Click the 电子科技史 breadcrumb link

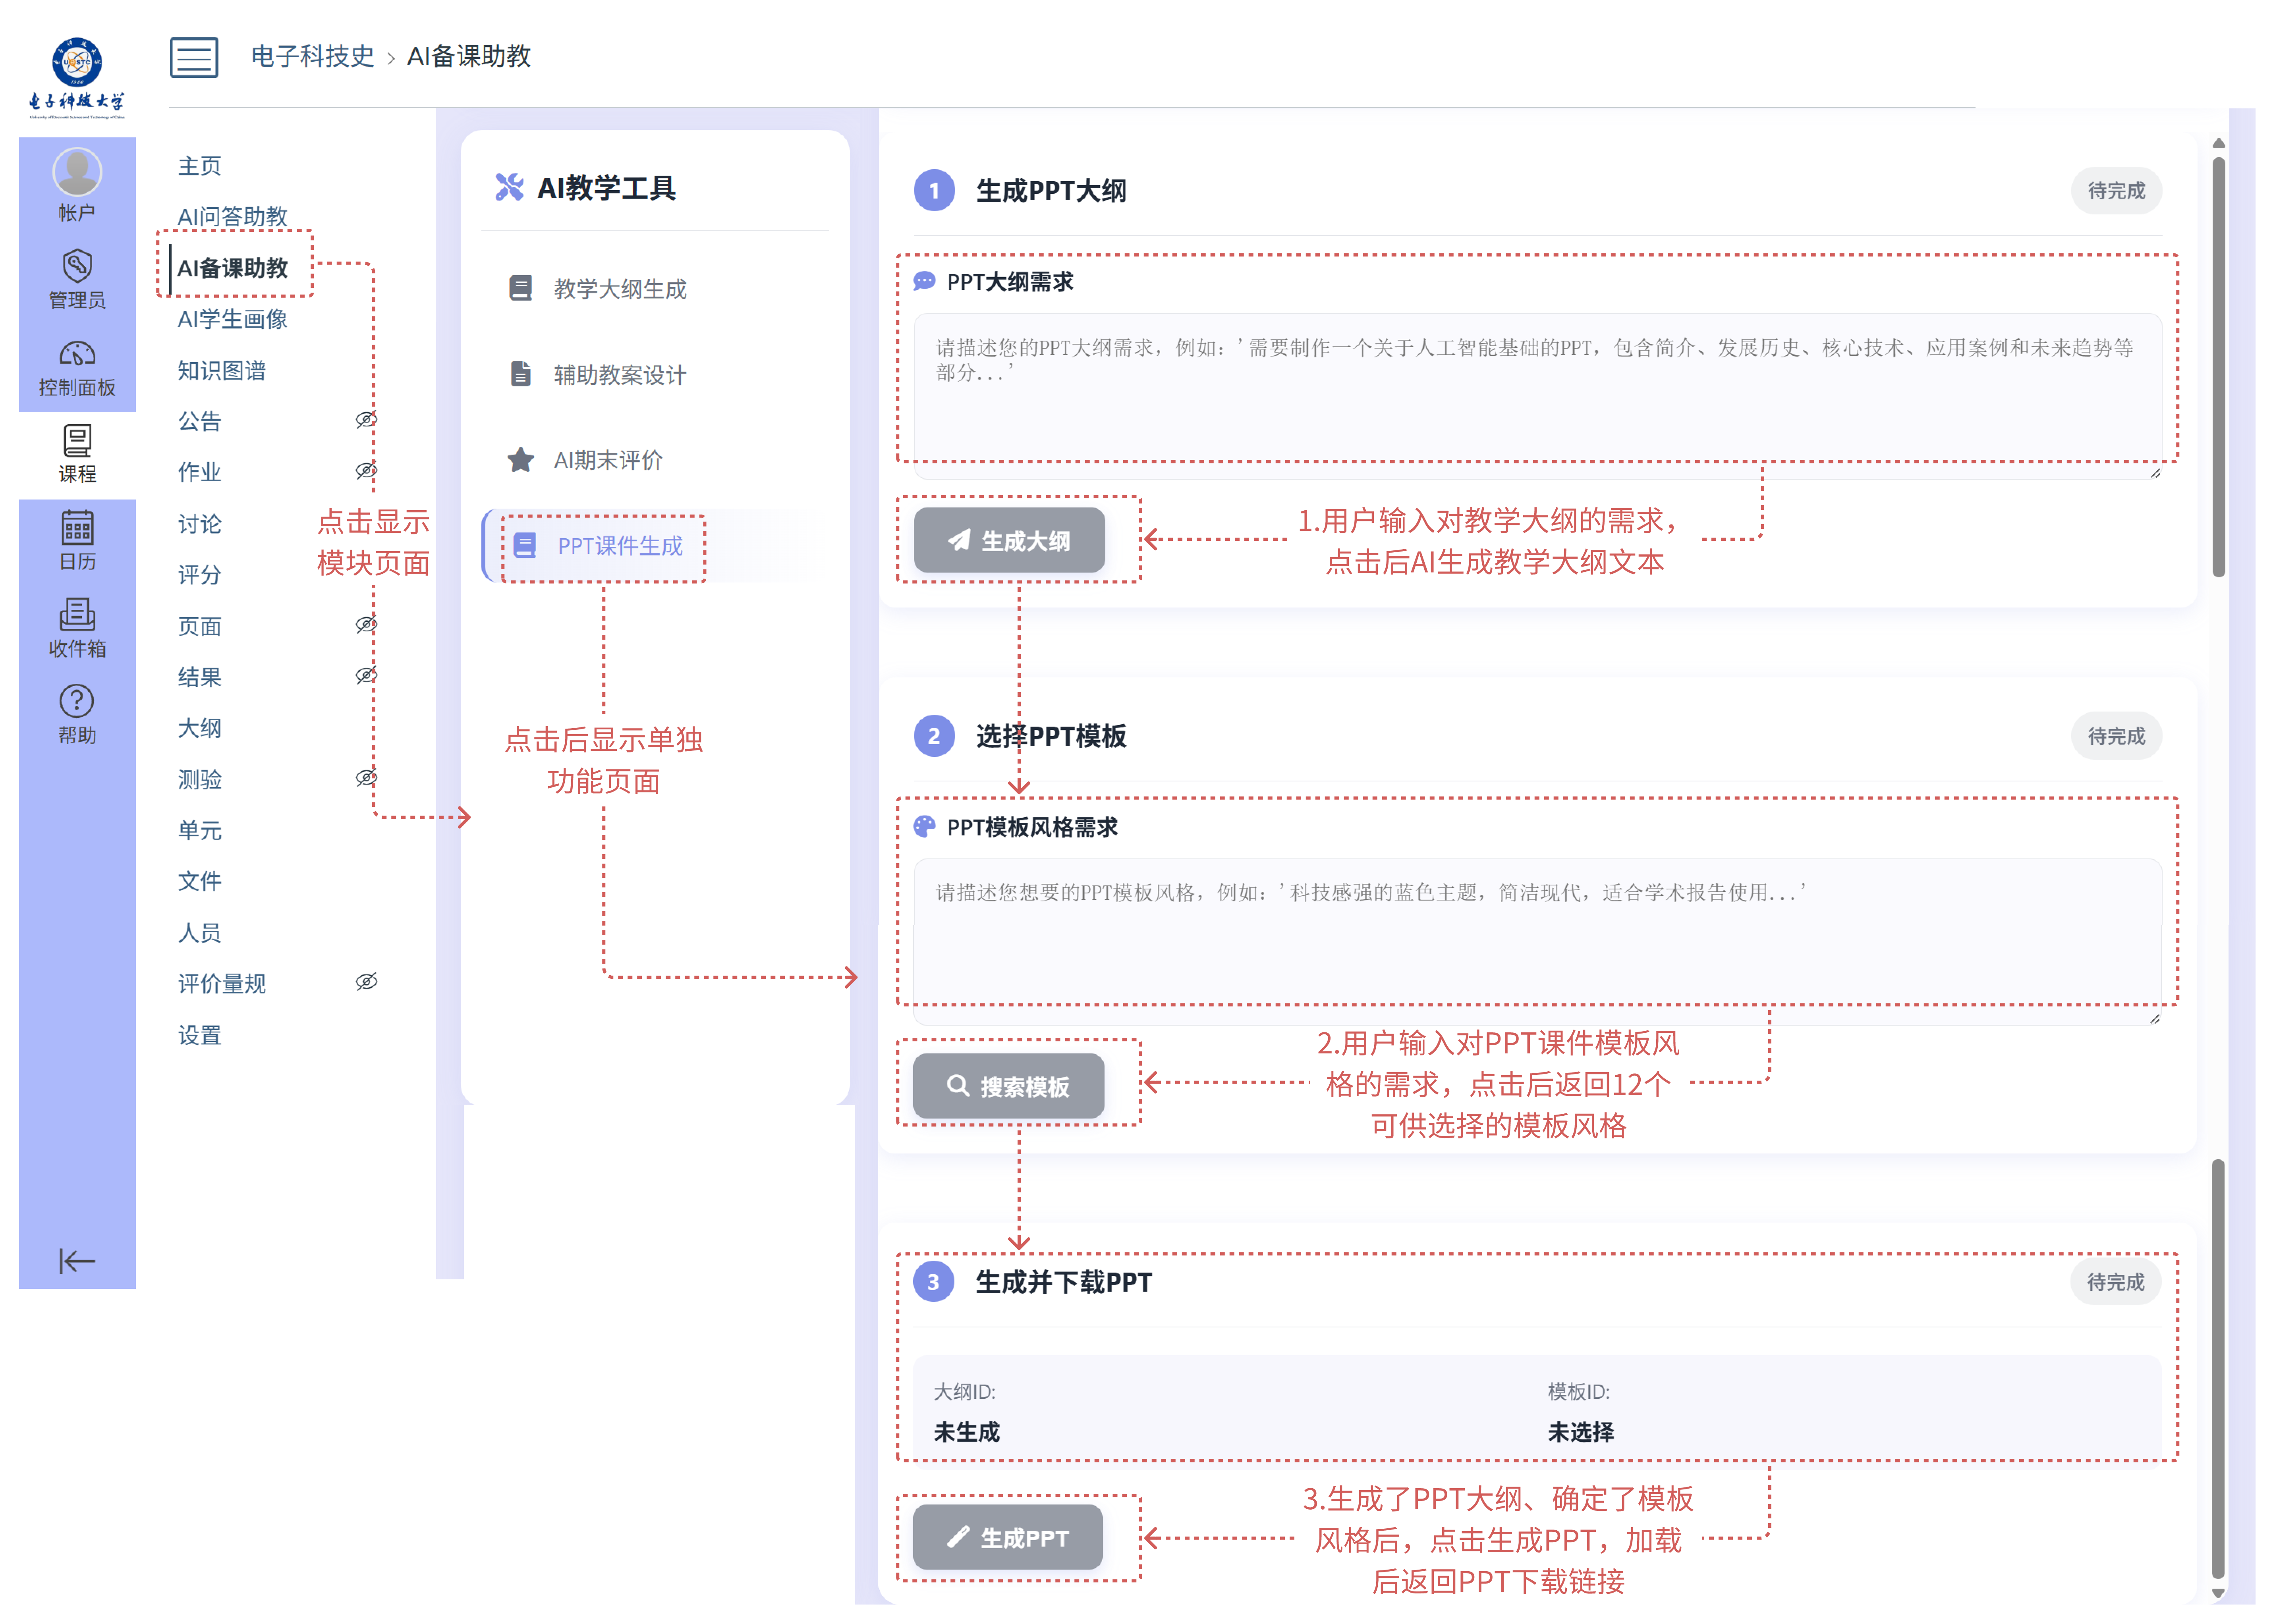point(312,56)
